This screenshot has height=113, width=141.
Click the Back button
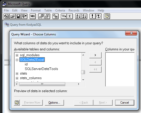(84, 103)
